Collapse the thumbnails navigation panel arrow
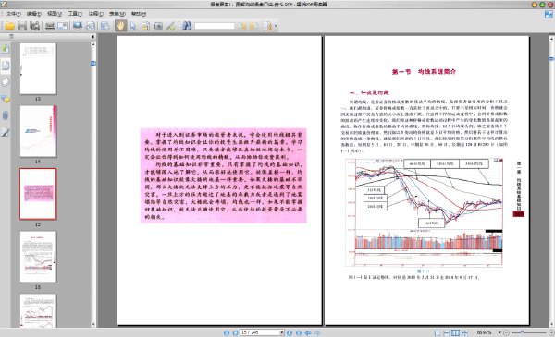The image size is (555, 337). (92, 36)
